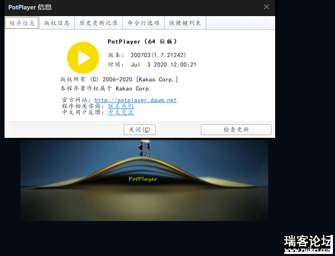Viewport: 335px width, 256px height.
Task: Open the 版权信息 tab
Action: click(57, 23)
